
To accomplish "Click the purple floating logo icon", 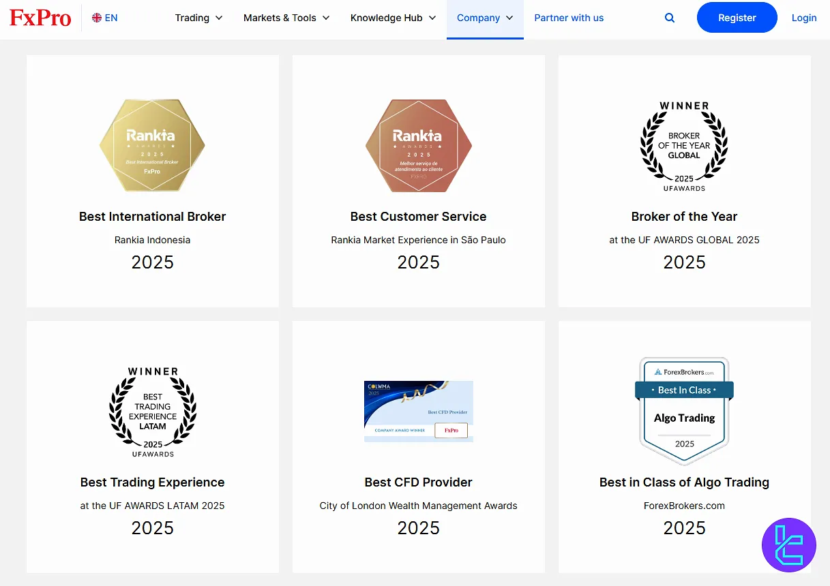I will pos(789,545).
